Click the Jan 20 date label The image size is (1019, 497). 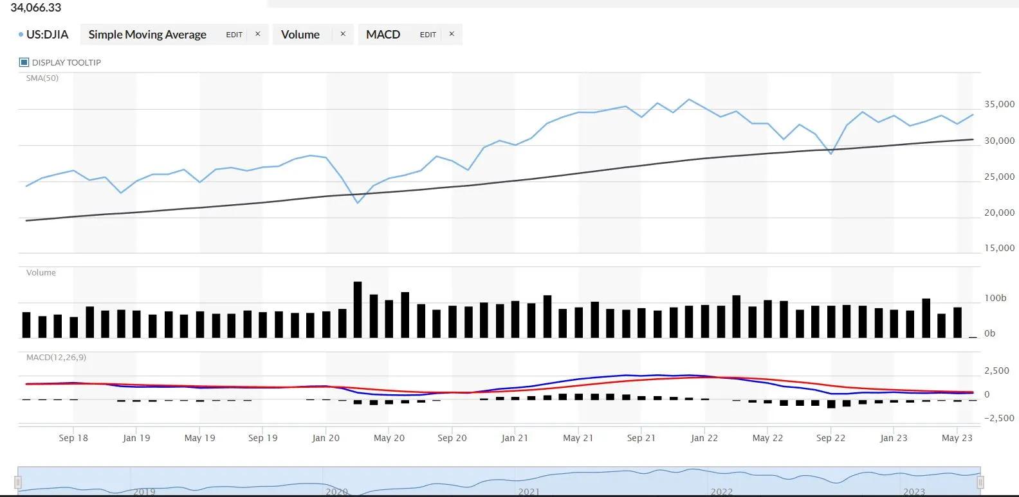pyautogui.click(x=326, y=438)
